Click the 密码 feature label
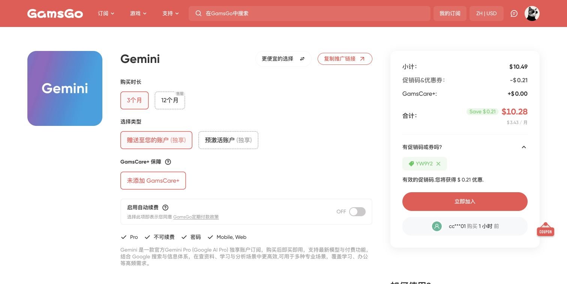 coord(196,237)
